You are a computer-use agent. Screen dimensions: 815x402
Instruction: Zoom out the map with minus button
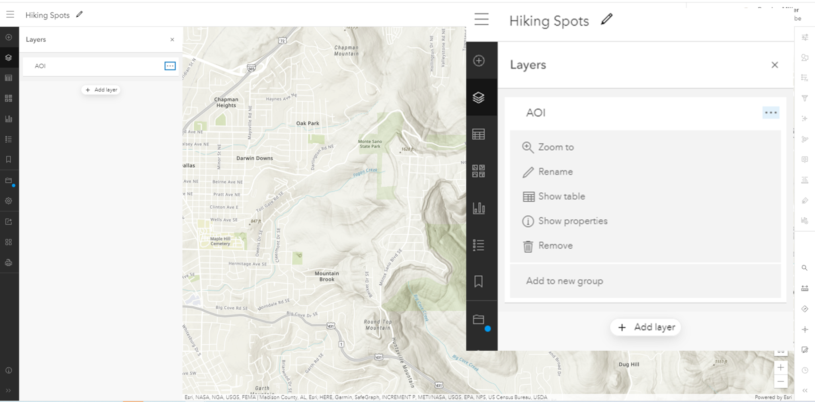781,381
